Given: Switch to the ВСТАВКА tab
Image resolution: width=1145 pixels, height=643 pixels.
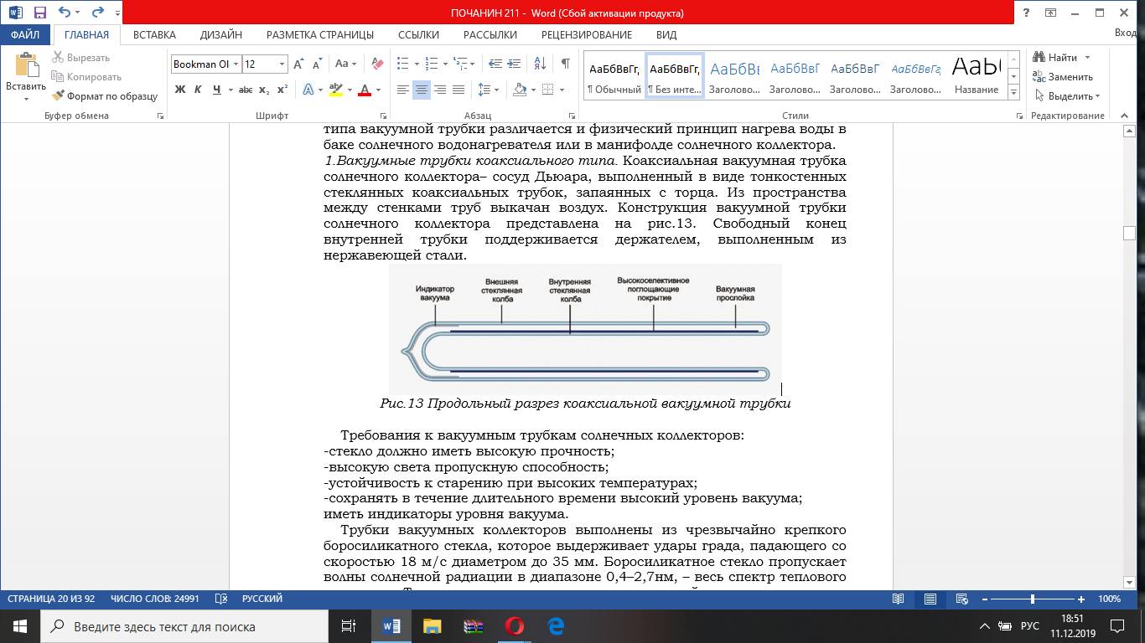Looking at the screenshot, I should (154, 34).
